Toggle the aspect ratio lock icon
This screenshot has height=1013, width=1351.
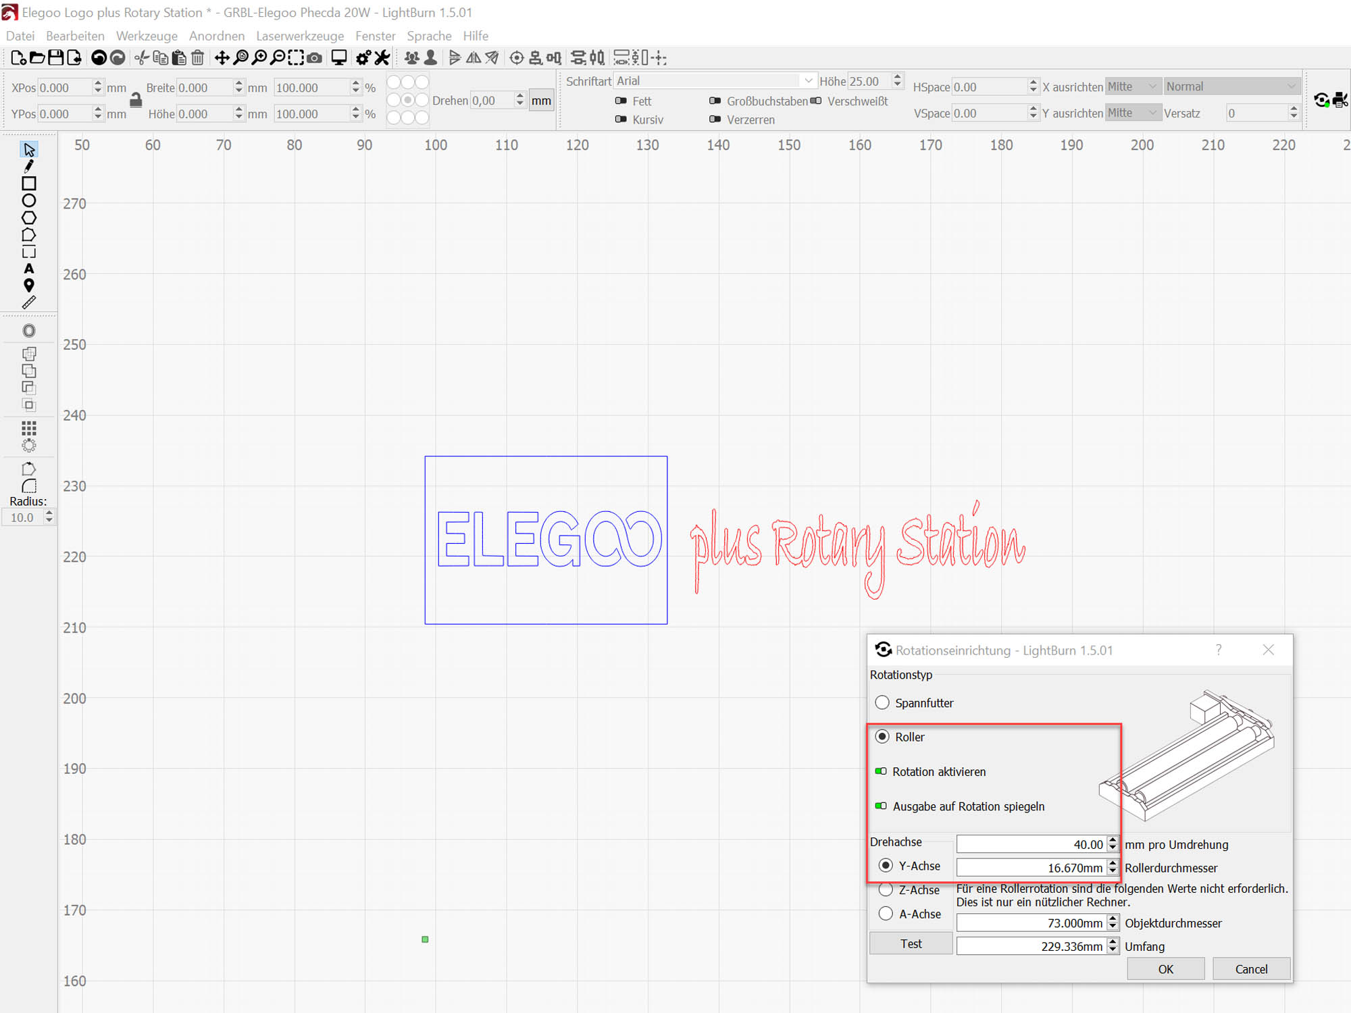pos(136,100)
